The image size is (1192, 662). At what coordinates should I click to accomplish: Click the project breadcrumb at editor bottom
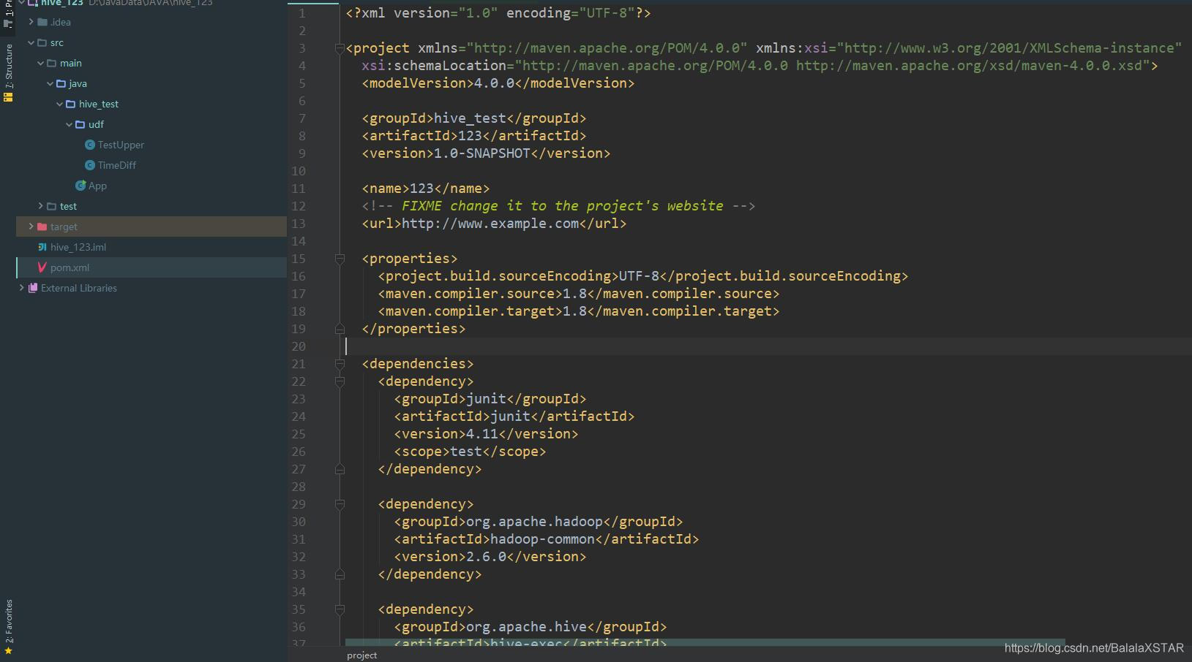coord(361,655)
